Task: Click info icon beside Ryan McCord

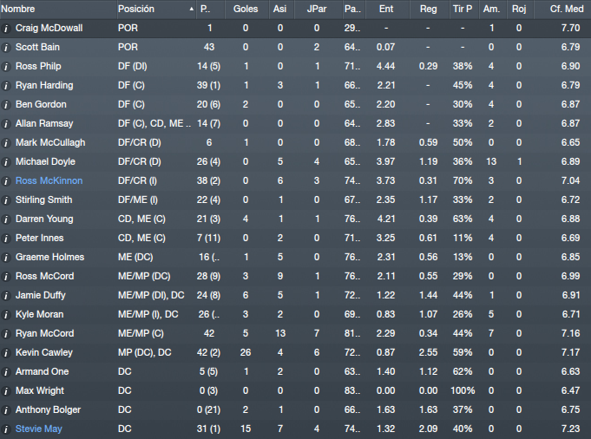Action: [6, 334]
